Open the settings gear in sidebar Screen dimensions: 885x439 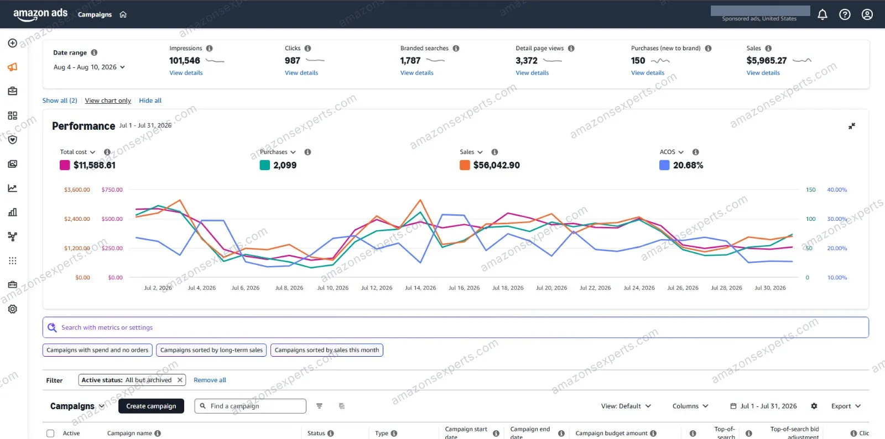(x=13, y=309)
